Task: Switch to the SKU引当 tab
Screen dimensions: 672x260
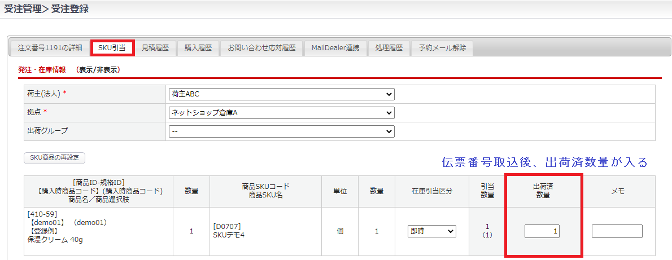Action: [x=112, y=48]
